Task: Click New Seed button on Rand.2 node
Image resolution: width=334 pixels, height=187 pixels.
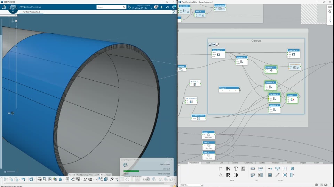Action: [x=208, y=137]
